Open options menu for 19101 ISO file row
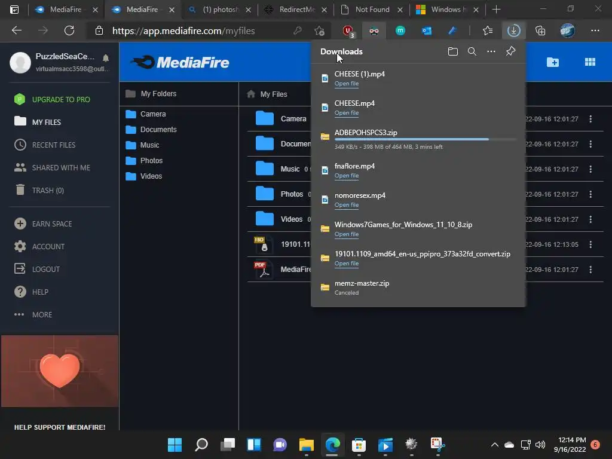The image size is (612, 459). click(590, 244)
